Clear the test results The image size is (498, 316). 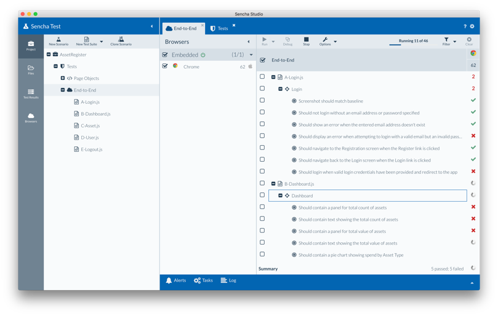click(x=469, y=39)
